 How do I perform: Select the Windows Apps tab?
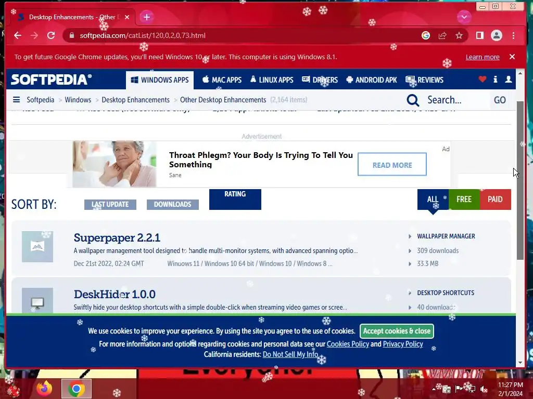pos(160,80)
